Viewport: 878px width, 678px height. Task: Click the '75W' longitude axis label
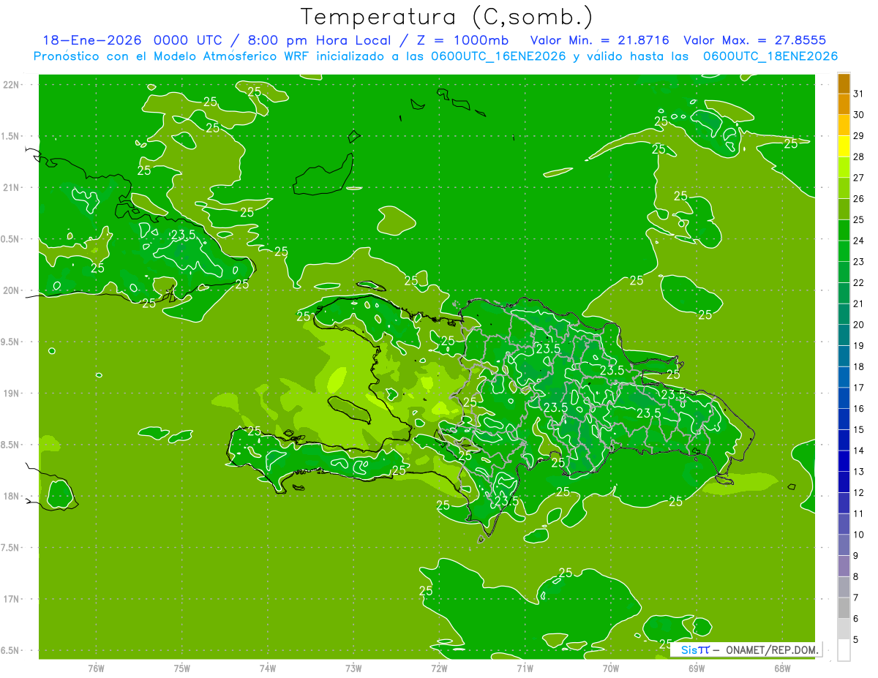point(181,668)
